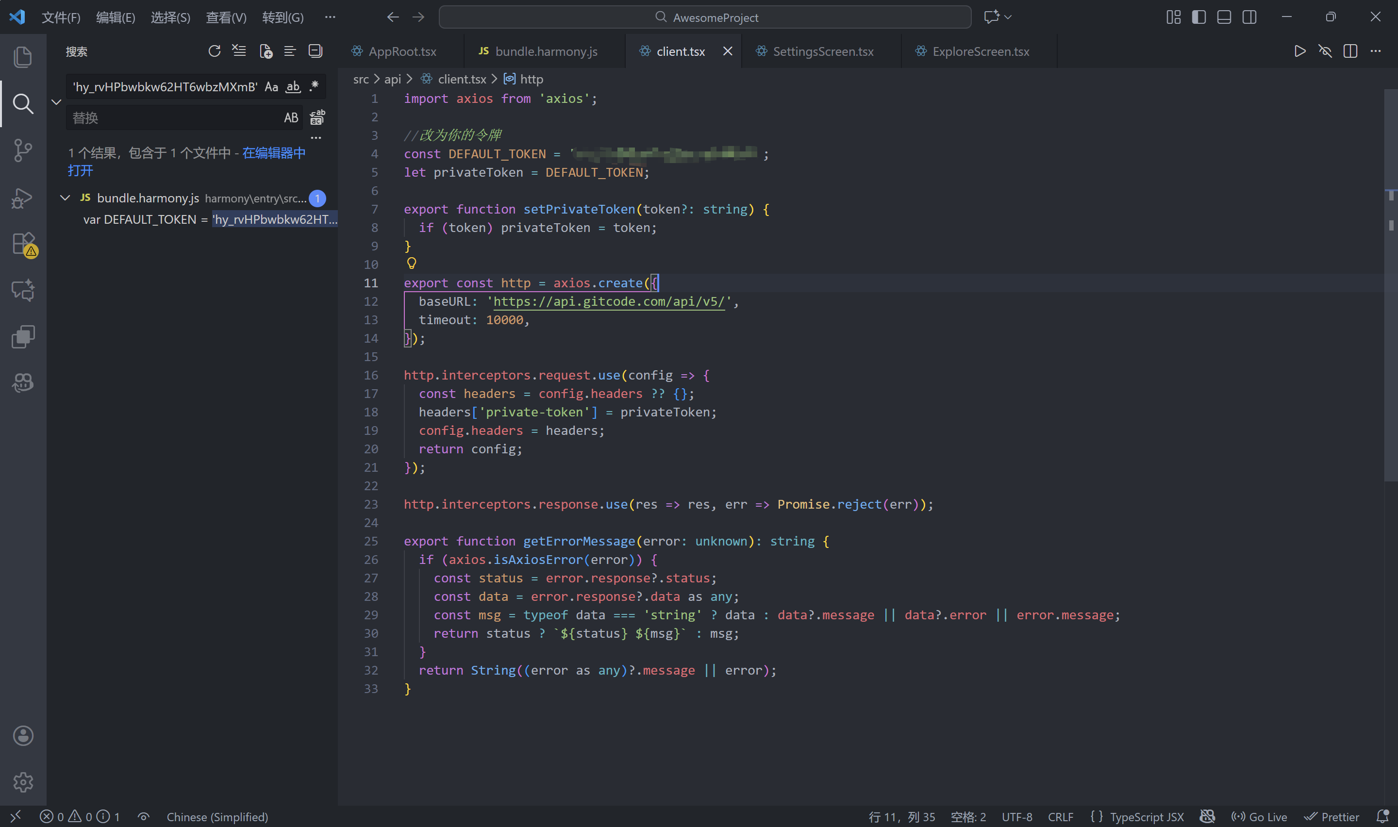This screenshot has width=1398, height=827.
Task: Open the Run and Debug view
Action: tap(23, 198)
